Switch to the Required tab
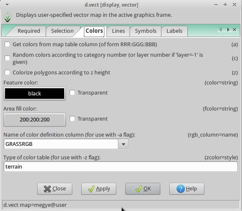The width and height of the screenshot is (242, 211). [29, 31]
